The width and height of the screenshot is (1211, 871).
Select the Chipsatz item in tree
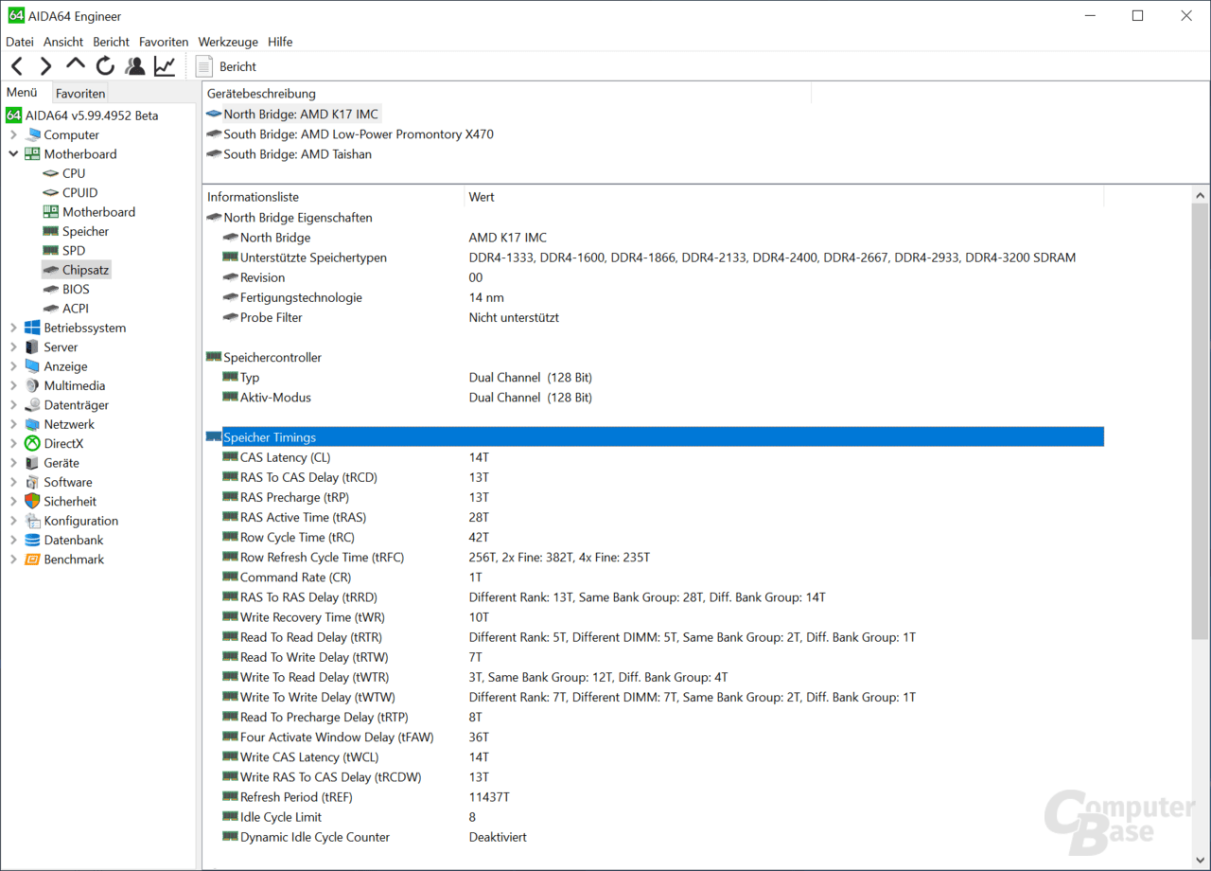click(x=77, y=270)
